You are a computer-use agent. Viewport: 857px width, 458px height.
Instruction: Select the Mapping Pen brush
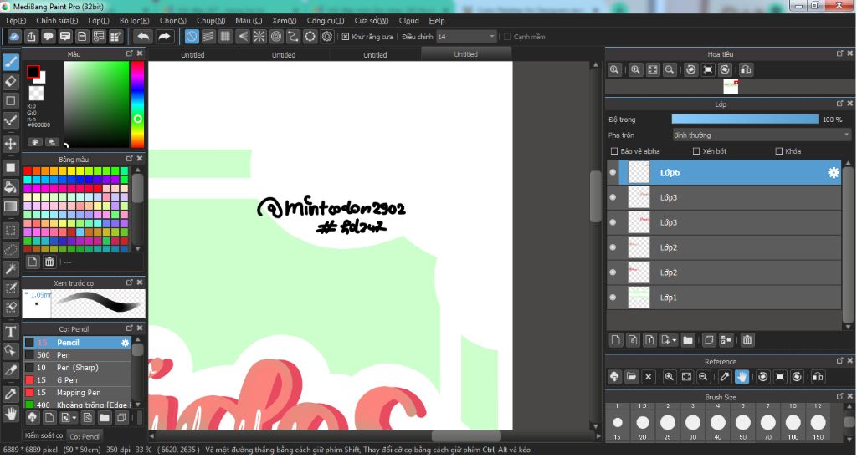tap(78, 393)
